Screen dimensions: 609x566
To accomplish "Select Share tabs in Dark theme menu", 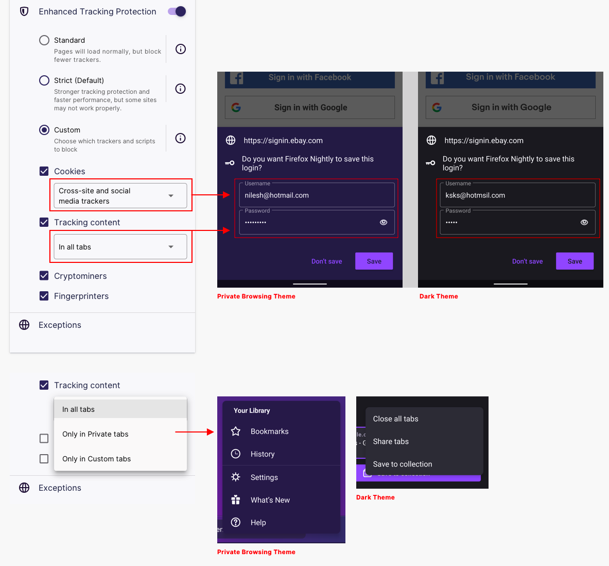I will click(x=425, y=442).
